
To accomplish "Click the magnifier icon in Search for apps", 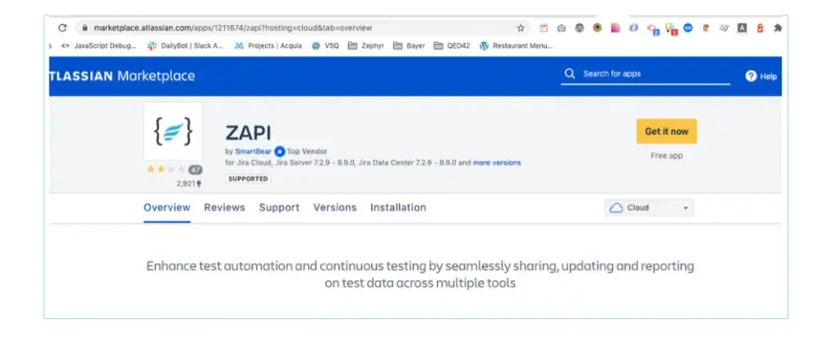I will click(570, 73).
